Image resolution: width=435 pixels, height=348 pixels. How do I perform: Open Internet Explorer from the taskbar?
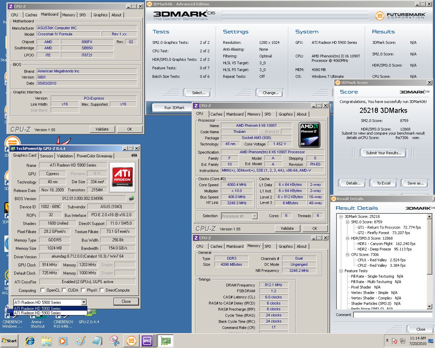click(x=30, y=341)
